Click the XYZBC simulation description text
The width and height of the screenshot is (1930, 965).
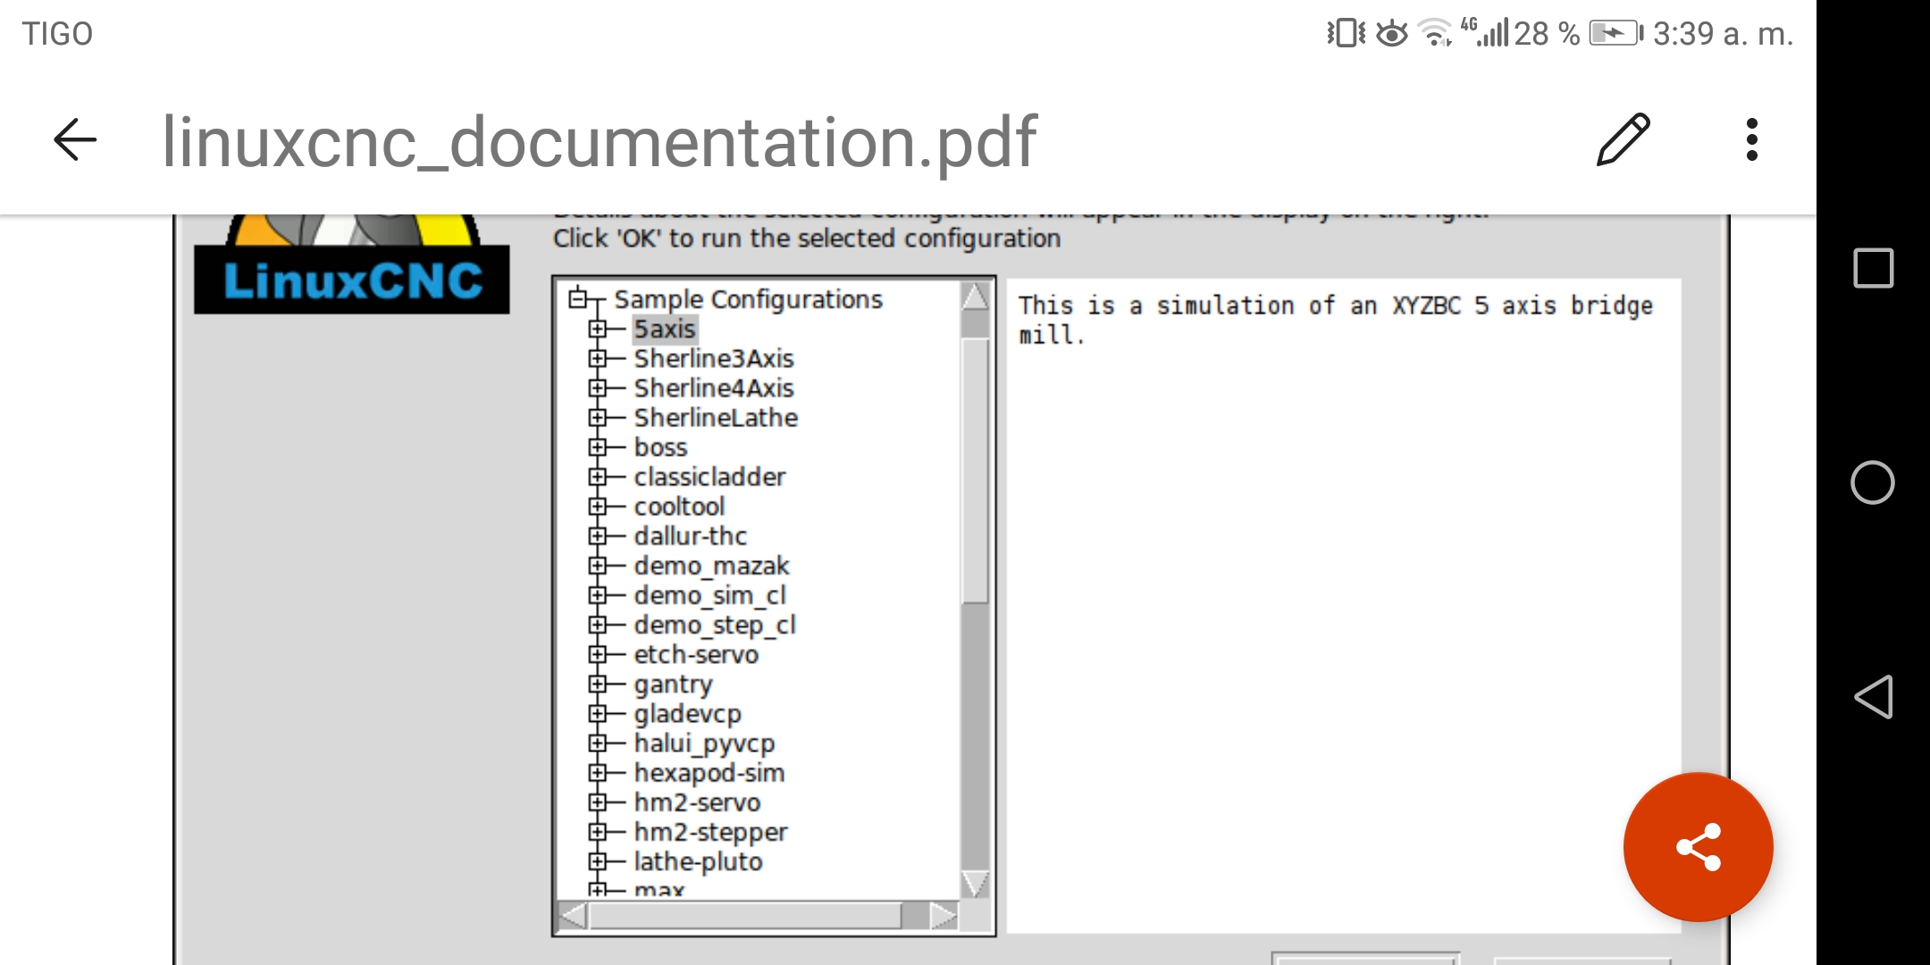pyautogui.click(x=1335, y=319)
